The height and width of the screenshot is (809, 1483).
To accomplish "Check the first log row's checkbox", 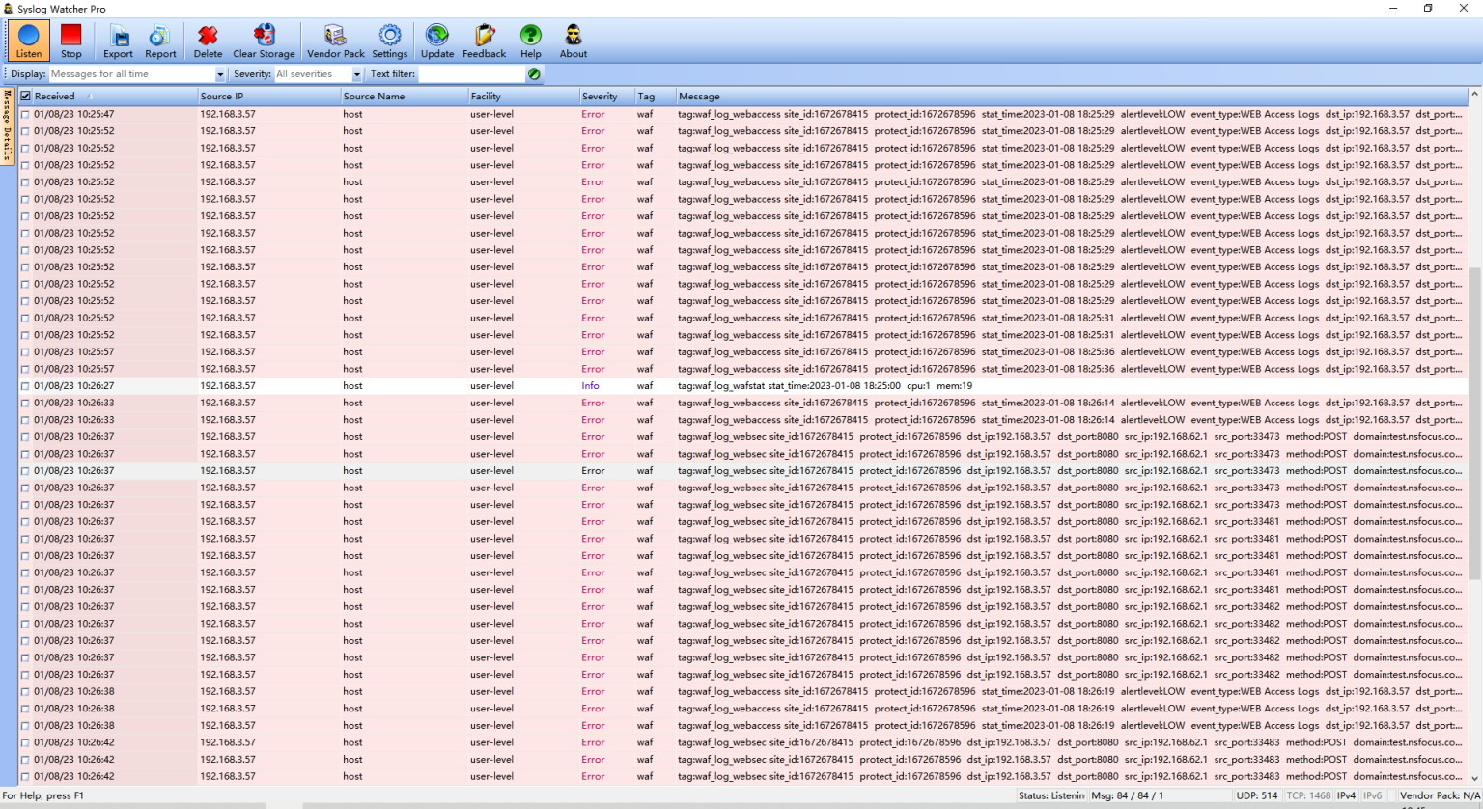I will [24, 114].
